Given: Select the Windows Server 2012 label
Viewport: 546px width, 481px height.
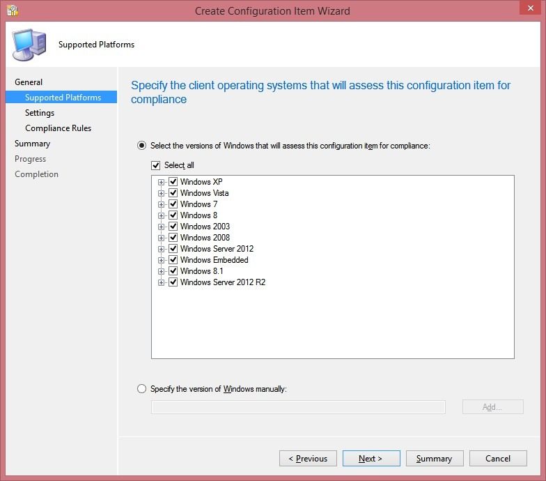Looking at the screenshot, I should [217, 248].
